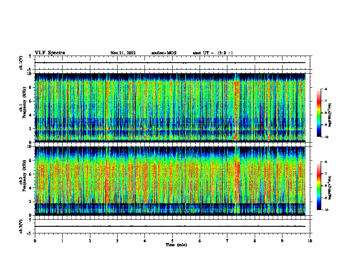Click the "-6" label on ch.1 color bar
349x270 pixels.
(x=325, y=89)
